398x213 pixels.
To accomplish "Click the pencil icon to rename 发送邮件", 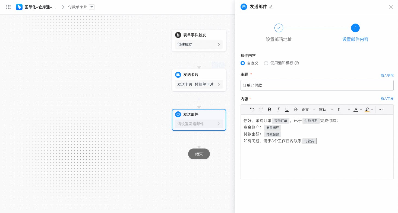I will (x=271, y=7).
